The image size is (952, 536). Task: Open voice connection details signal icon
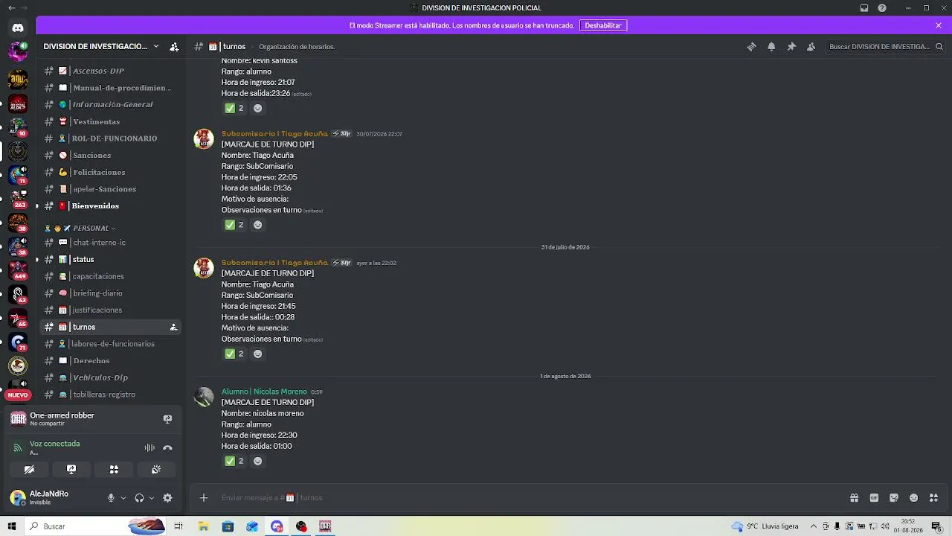click(18, 447)
